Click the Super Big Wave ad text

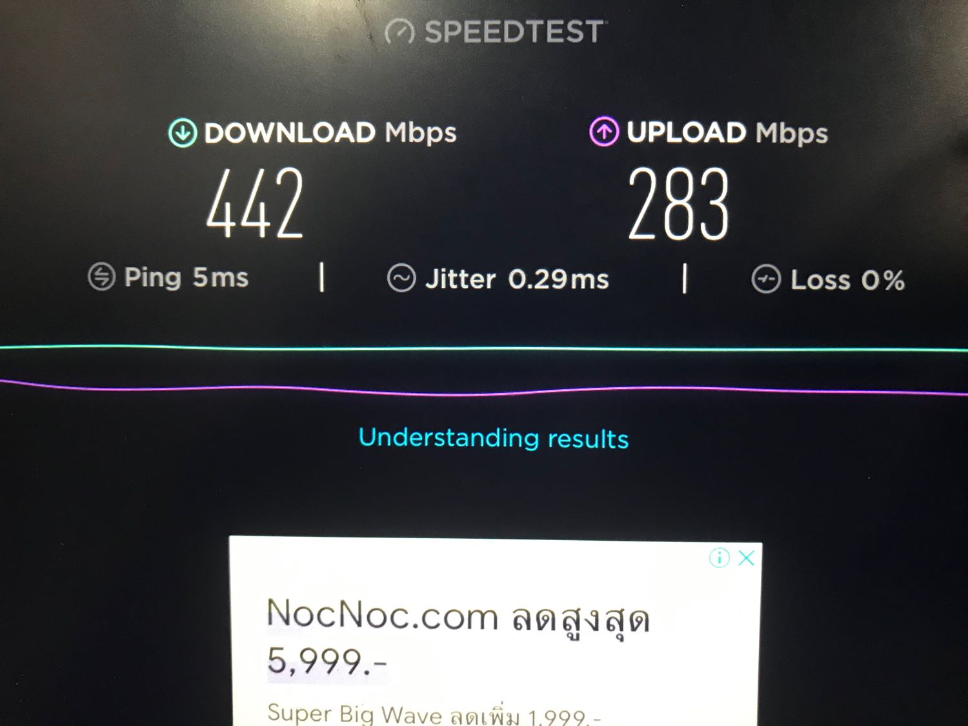click(x=434, y=714)
